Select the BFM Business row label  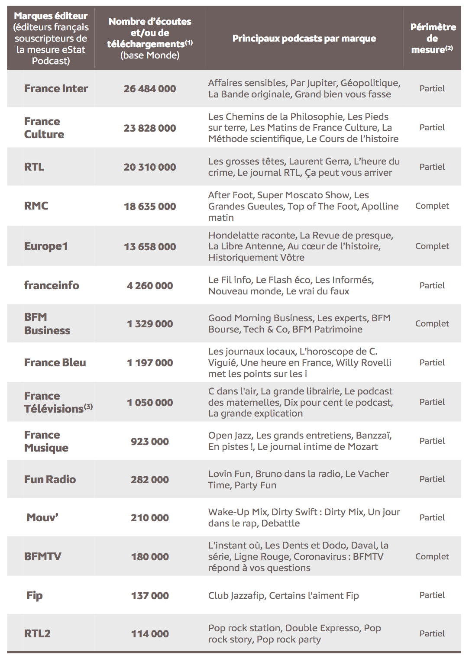pos(47,324)
